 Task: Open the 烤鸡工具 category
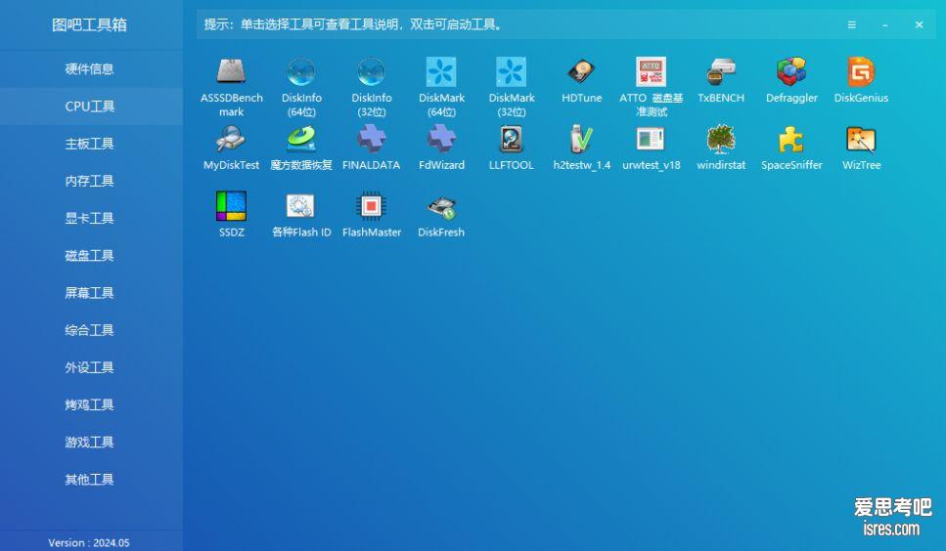click(91, 404)
